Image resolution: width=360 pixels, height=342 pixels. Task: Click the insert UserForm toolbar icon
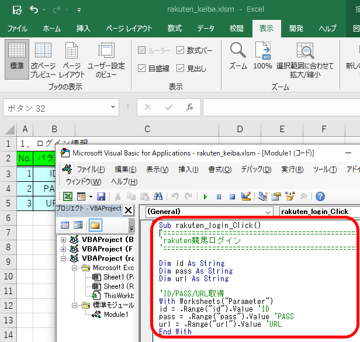point(81,196)
